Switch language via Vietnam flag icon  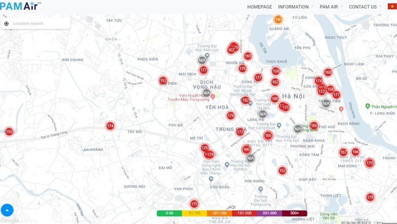(391, 7)
